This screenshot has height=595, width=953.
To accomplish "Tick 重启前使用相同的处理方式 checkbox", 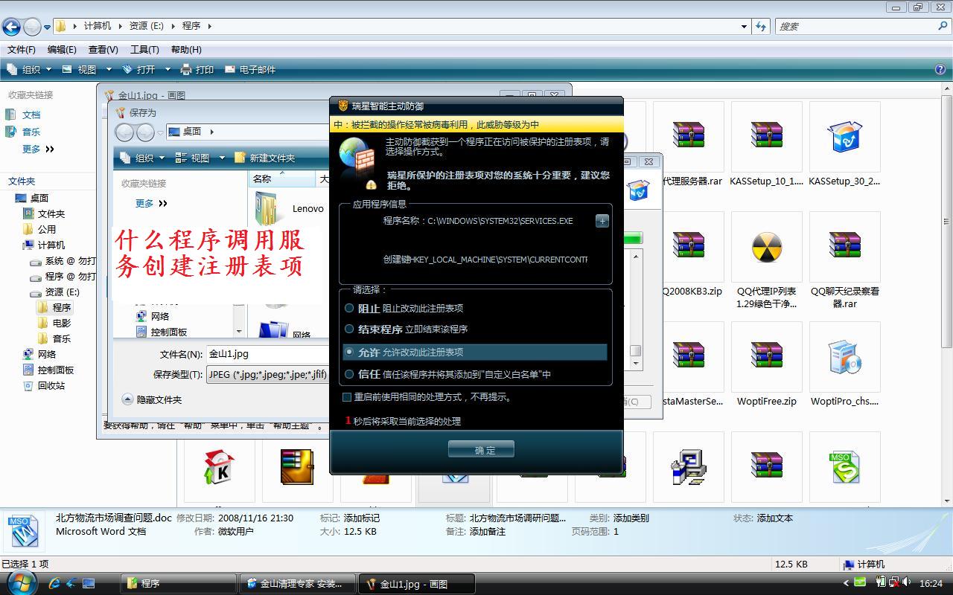I will [347, 397].
